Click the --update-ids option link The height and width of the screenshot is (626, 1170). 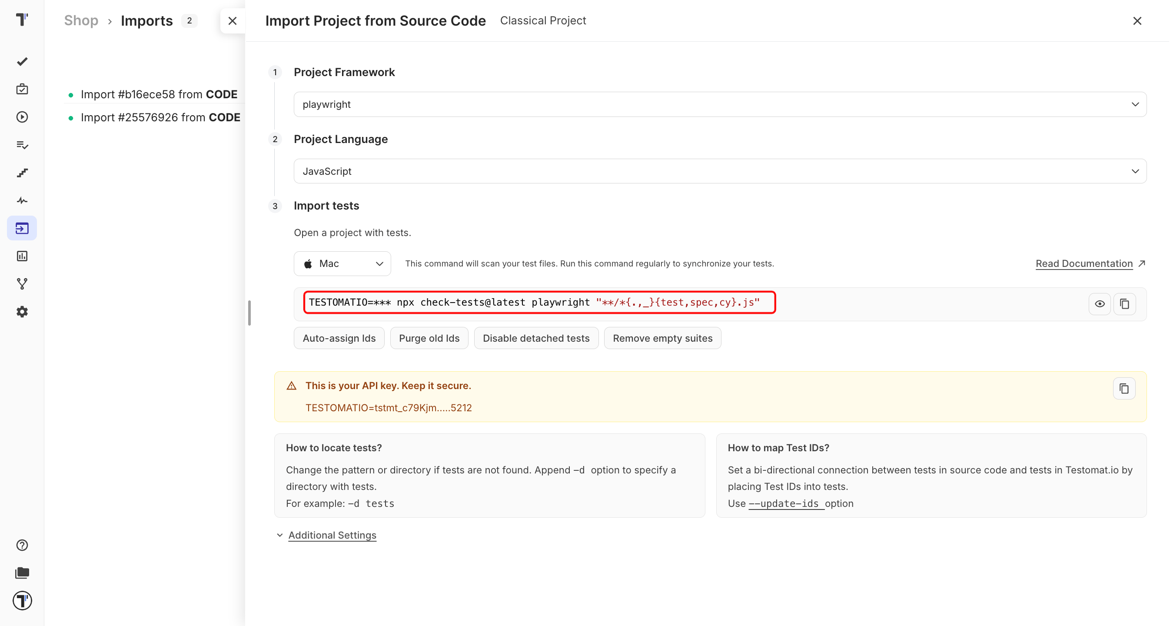786,503
